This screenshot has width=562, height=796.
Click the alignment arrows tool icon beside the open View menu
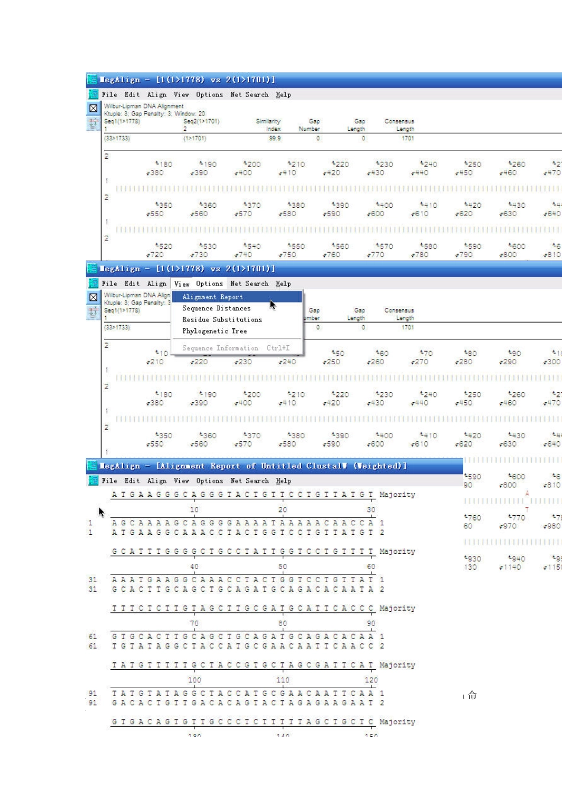click(93, 312)
